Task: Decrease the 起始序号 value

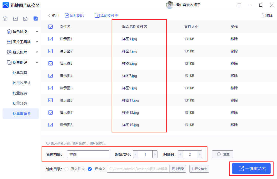Action: [x=136, y=154]
